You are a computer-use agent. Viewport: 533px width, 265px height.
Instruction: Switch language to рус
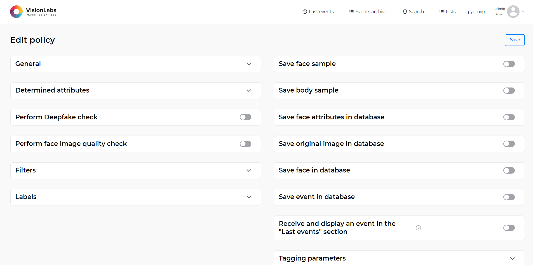coord(471,12)
